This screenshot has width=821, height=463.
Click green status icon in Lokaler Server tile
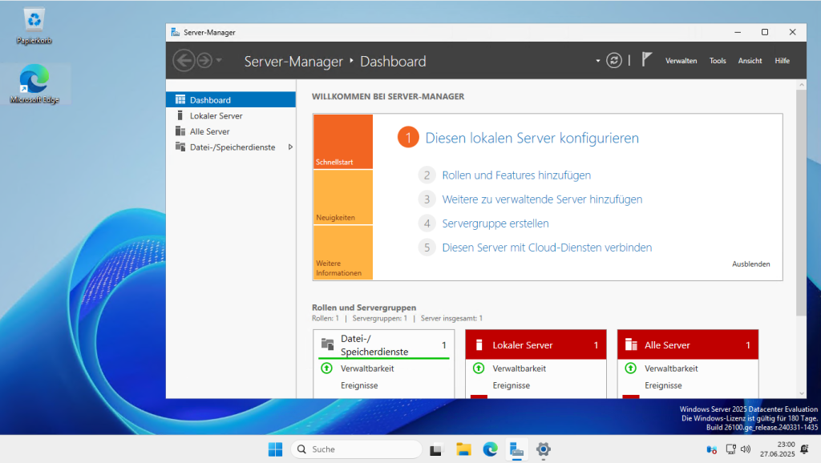click(x=479, y=368)
